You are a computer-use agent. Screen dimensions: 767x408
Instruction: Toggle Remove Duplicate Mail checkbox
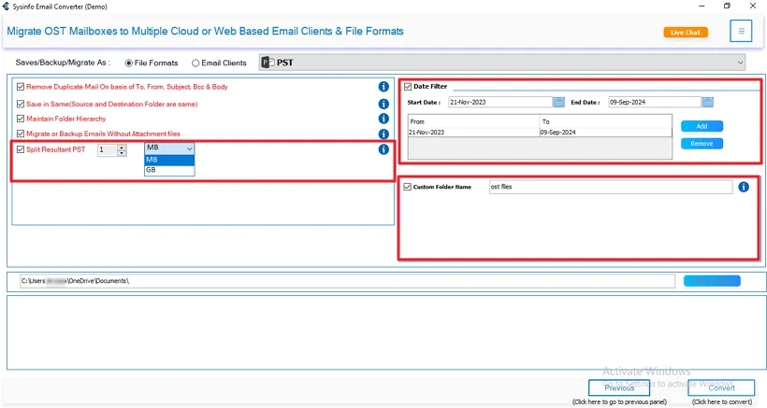pos(20,87)
